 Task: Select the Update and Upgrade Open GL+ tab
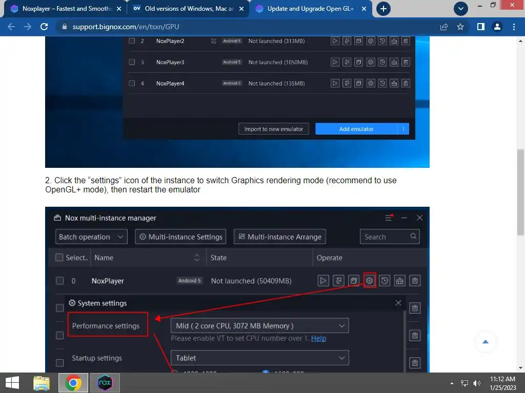310,9
